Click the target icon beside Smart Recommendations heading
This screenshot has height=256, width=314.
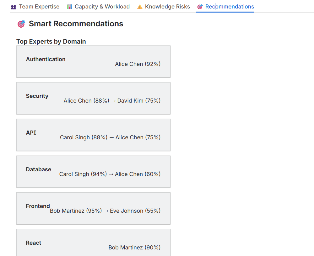(21, 24)
